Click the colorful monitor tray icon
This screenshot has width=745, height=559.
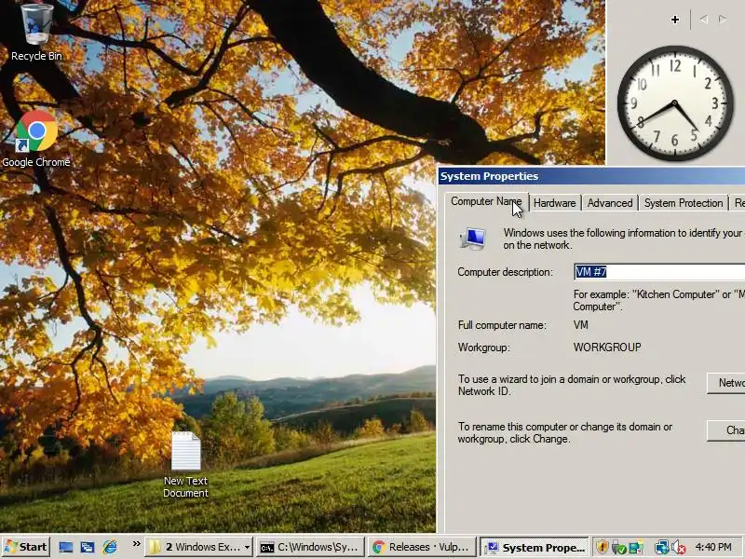click(636, 547)
